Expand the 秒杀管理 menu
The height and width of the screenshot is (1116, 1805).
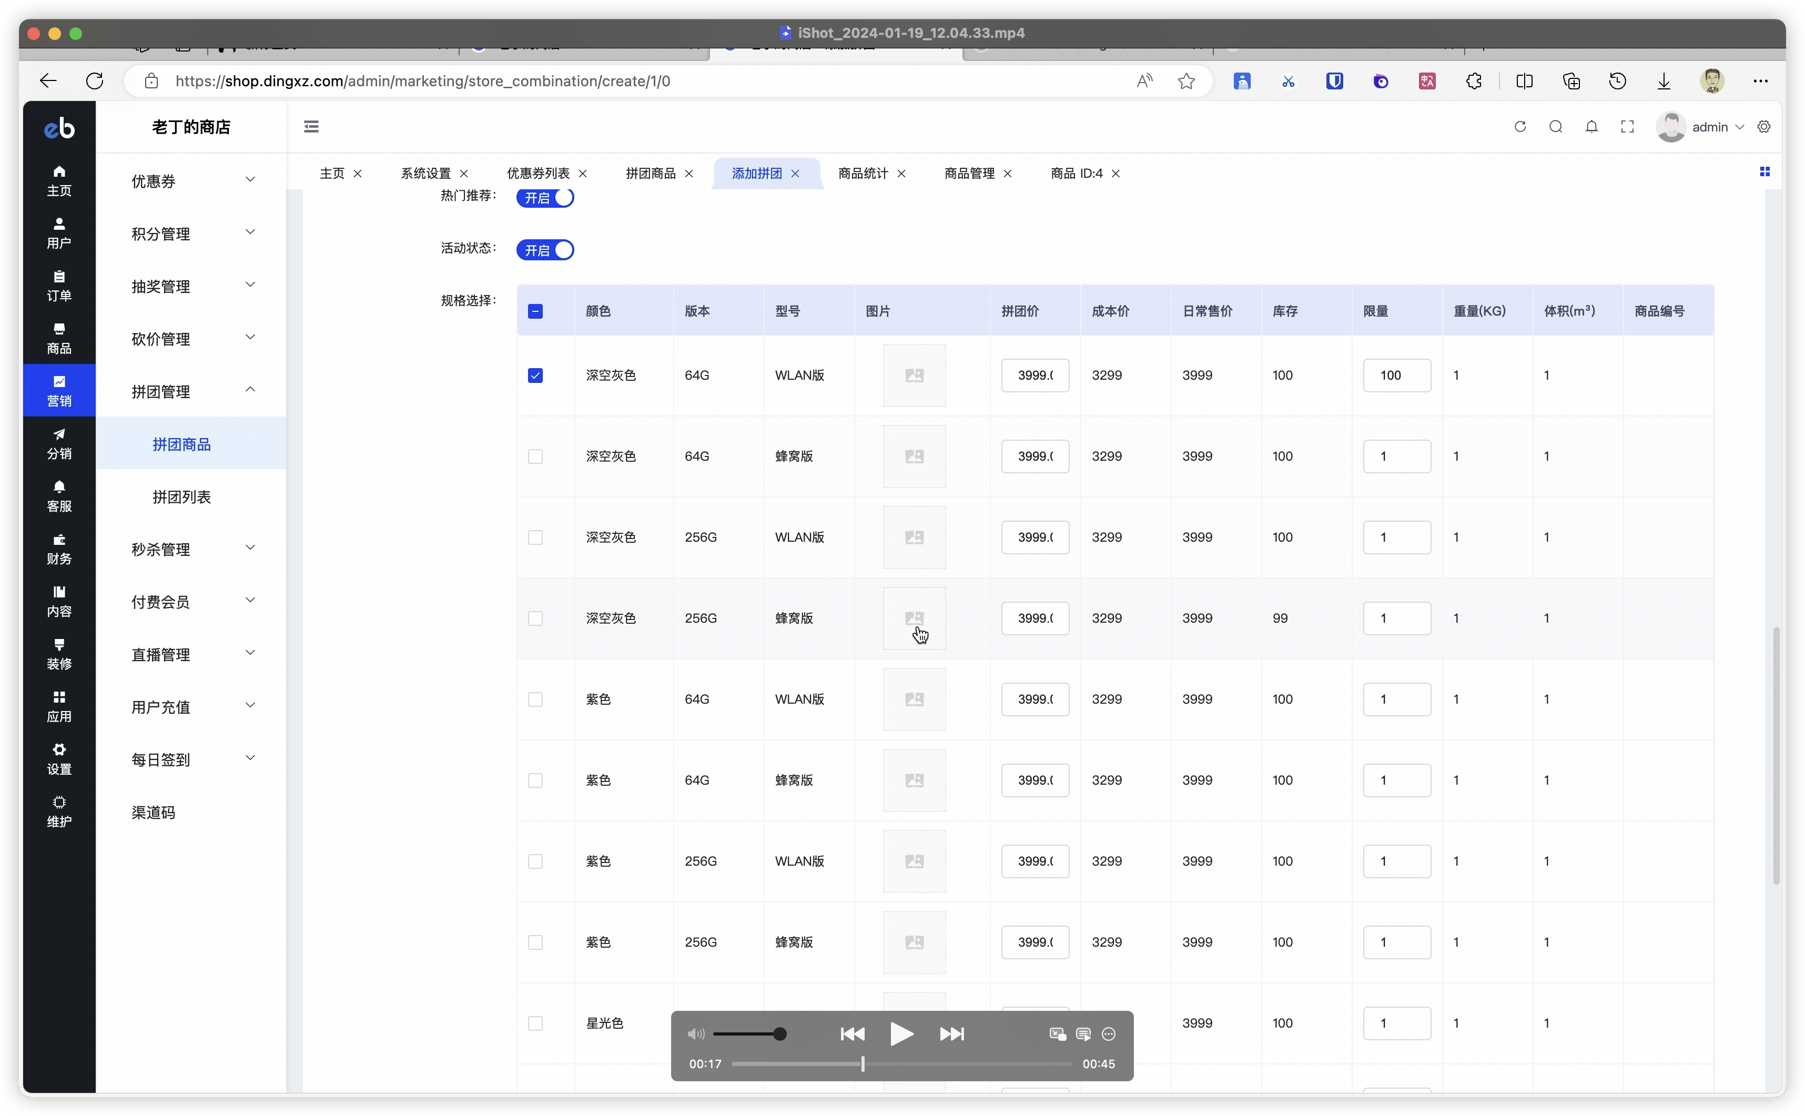click(191, 549)
